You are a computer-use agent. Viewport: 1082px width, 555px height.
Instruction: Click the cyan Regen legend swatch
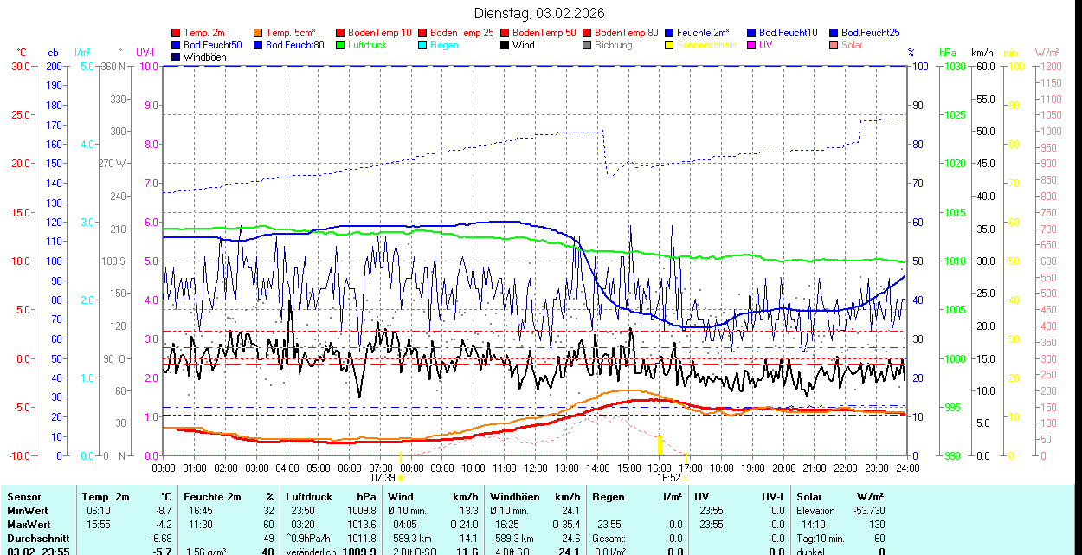coord(423,45)
